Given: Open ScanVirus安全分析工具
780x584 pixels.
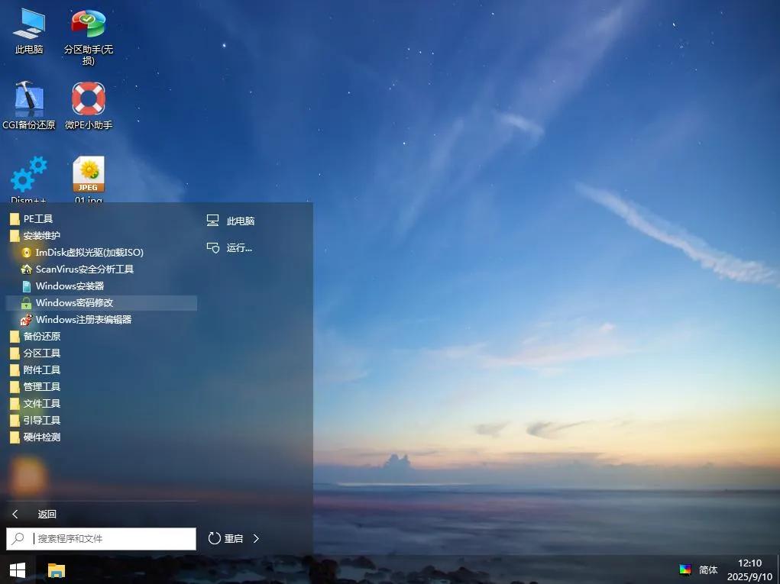Looking at the screenshot, I should (x=84, y=269).
